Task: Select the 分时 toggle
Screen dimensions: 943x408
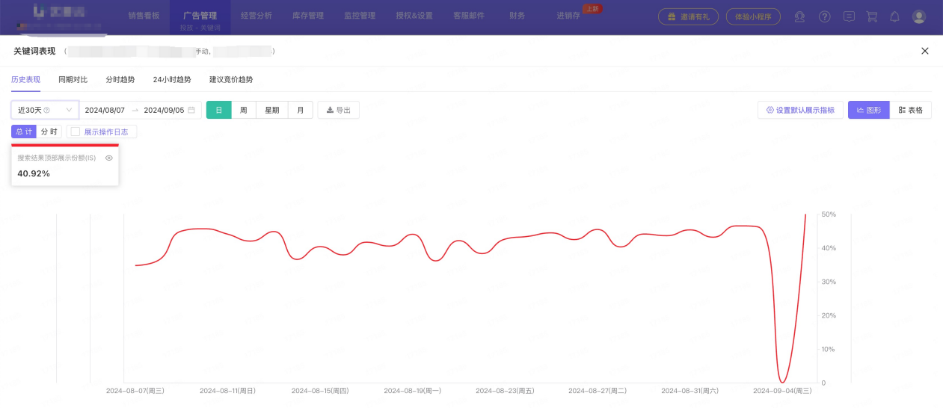Action: (49, 132)
